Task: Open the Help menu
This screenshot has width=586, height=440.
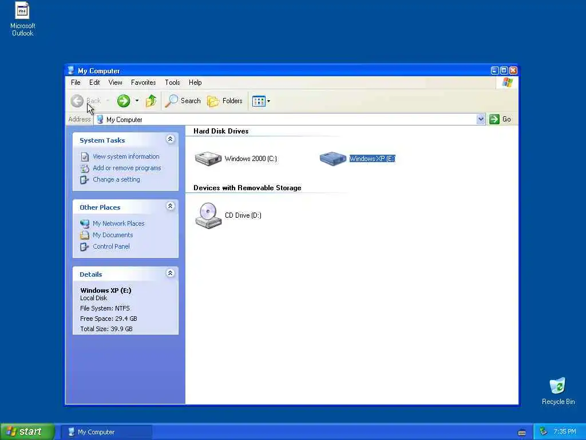Action: [x=195, y=82]
